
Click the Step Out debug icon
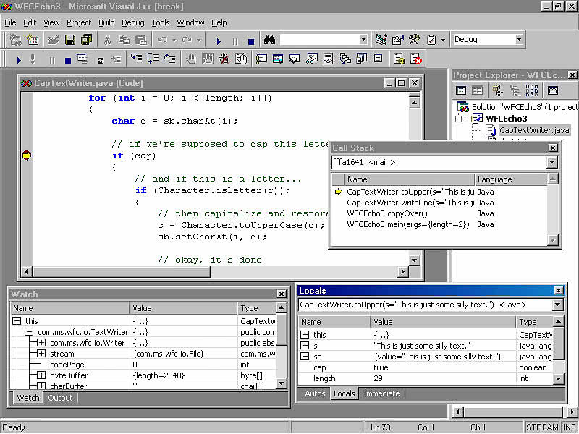pos(169,59)
